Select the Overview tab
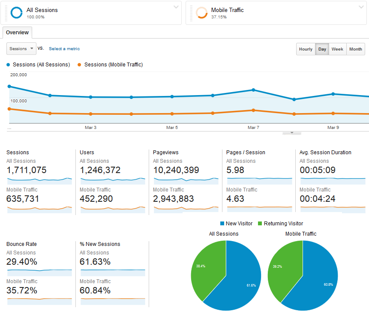The image size is (369, 320). pos(17,33)
